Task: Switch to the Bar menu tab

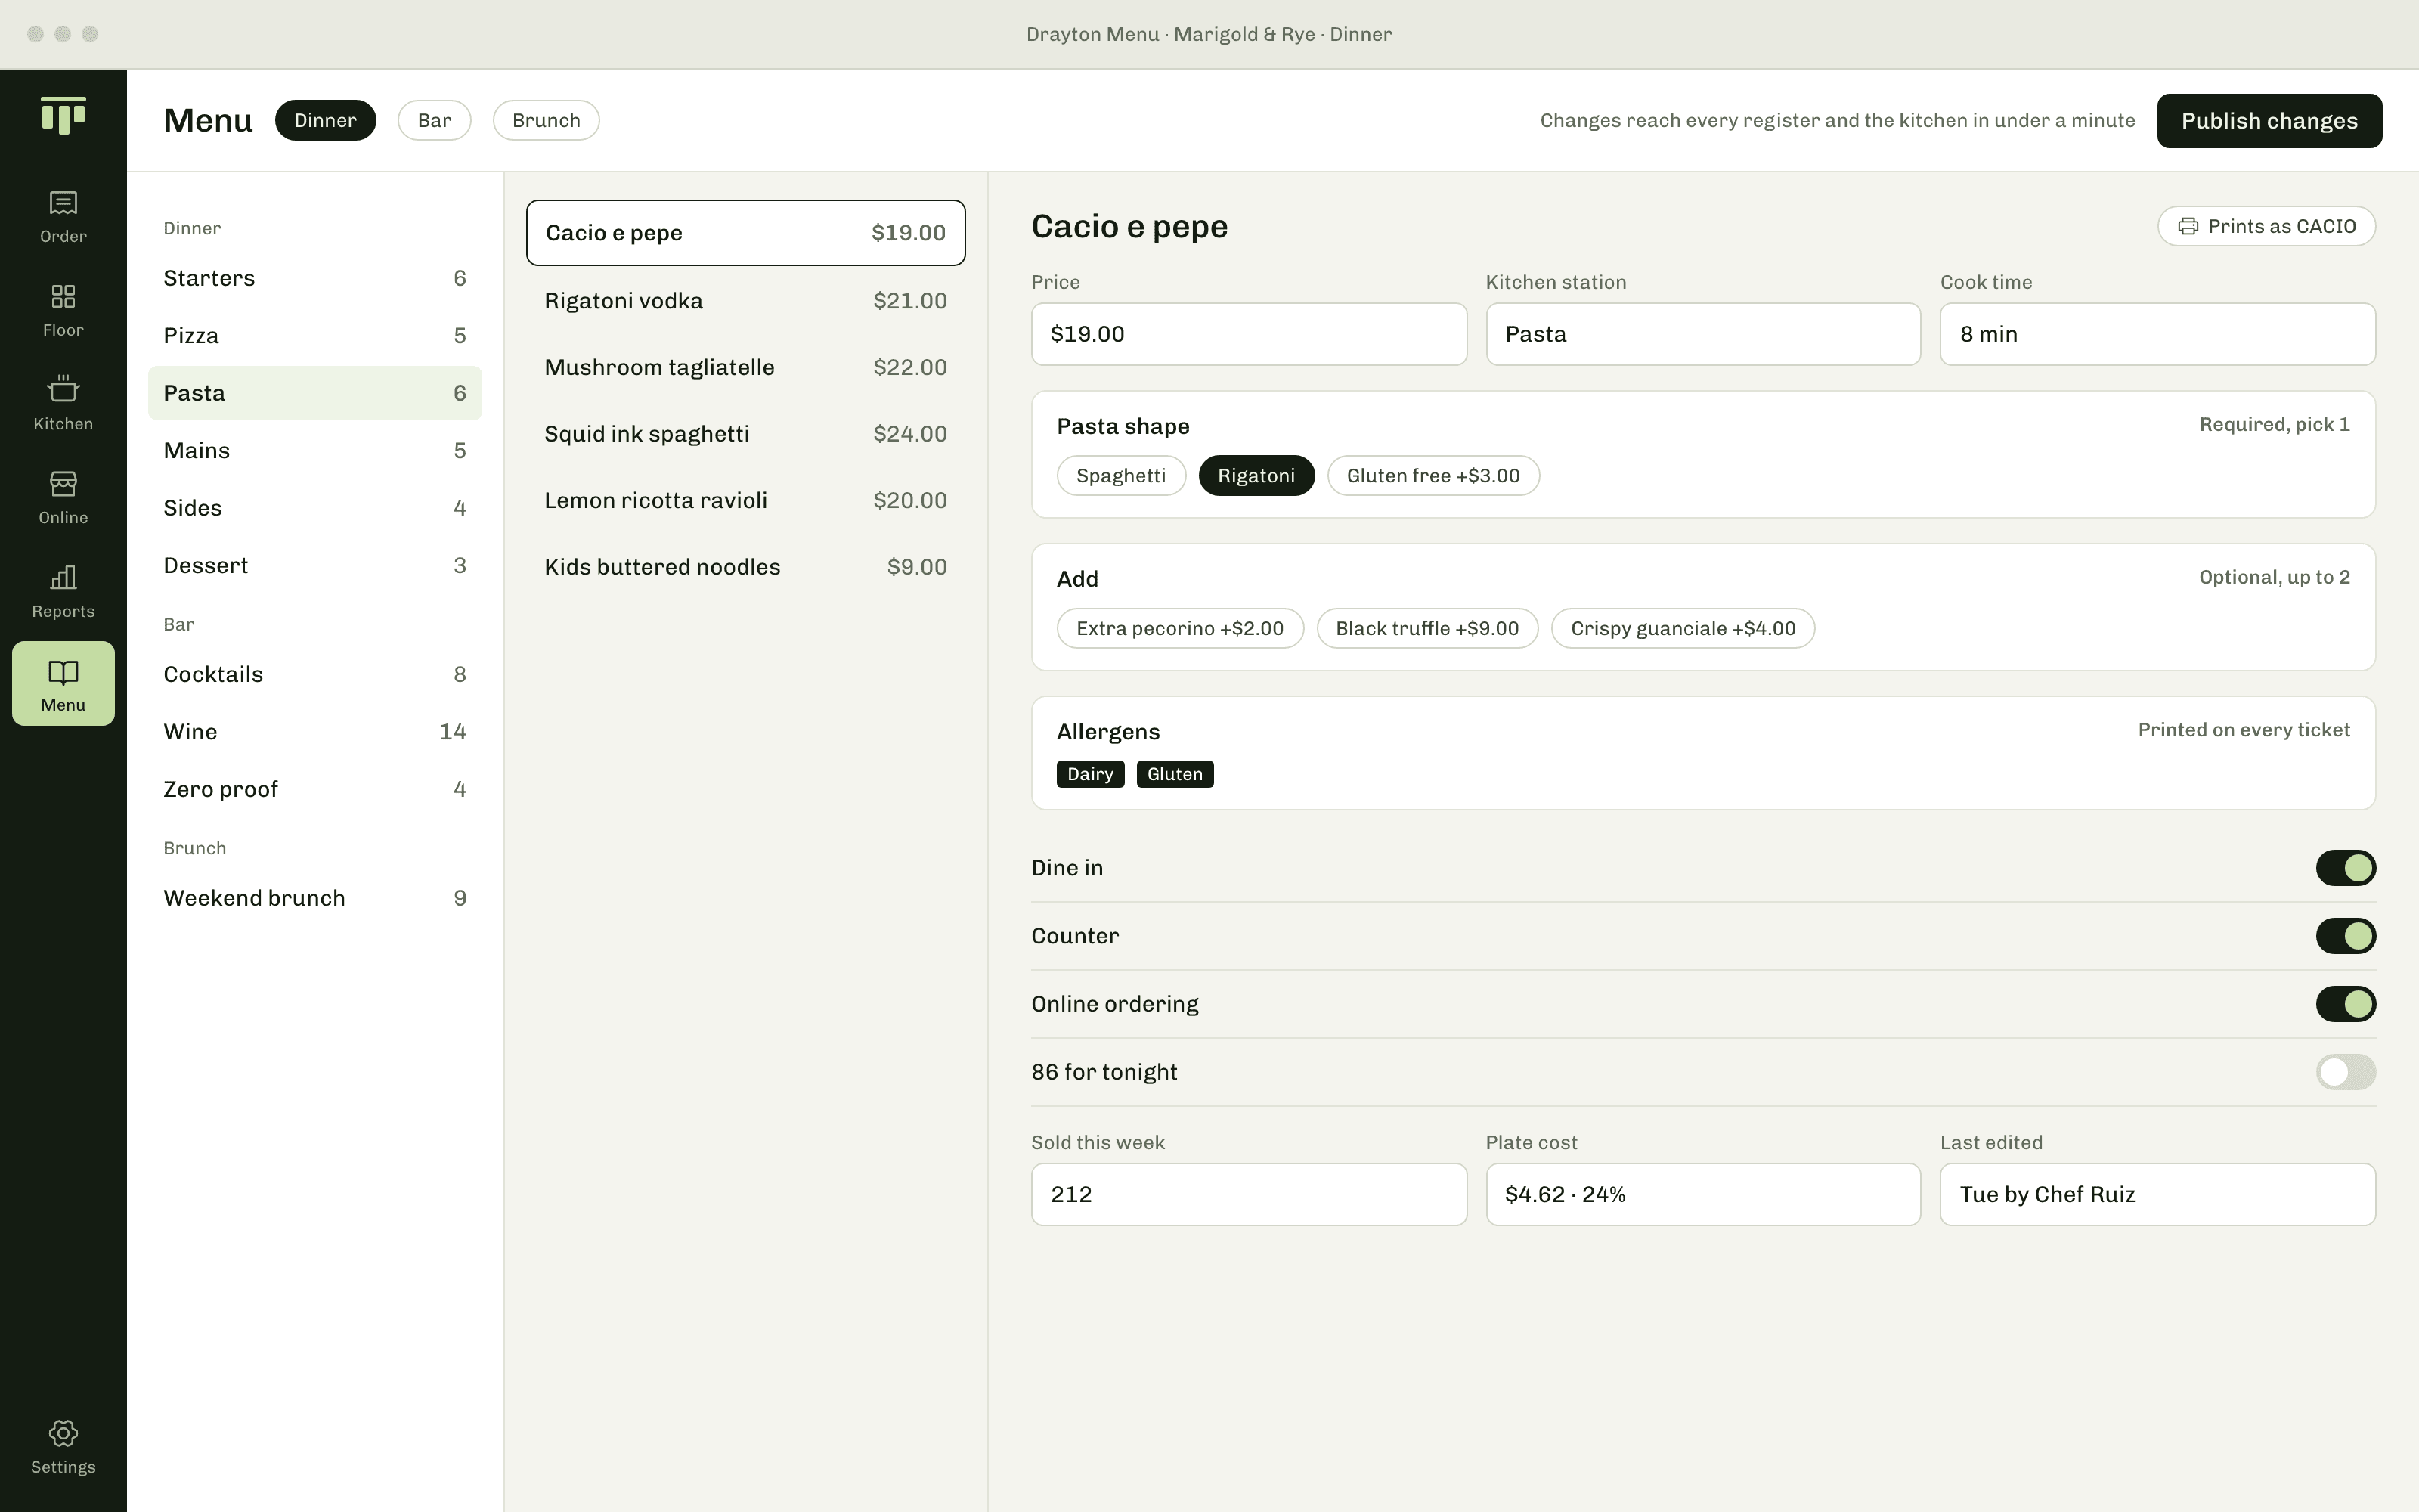Action: pos(434,120)
